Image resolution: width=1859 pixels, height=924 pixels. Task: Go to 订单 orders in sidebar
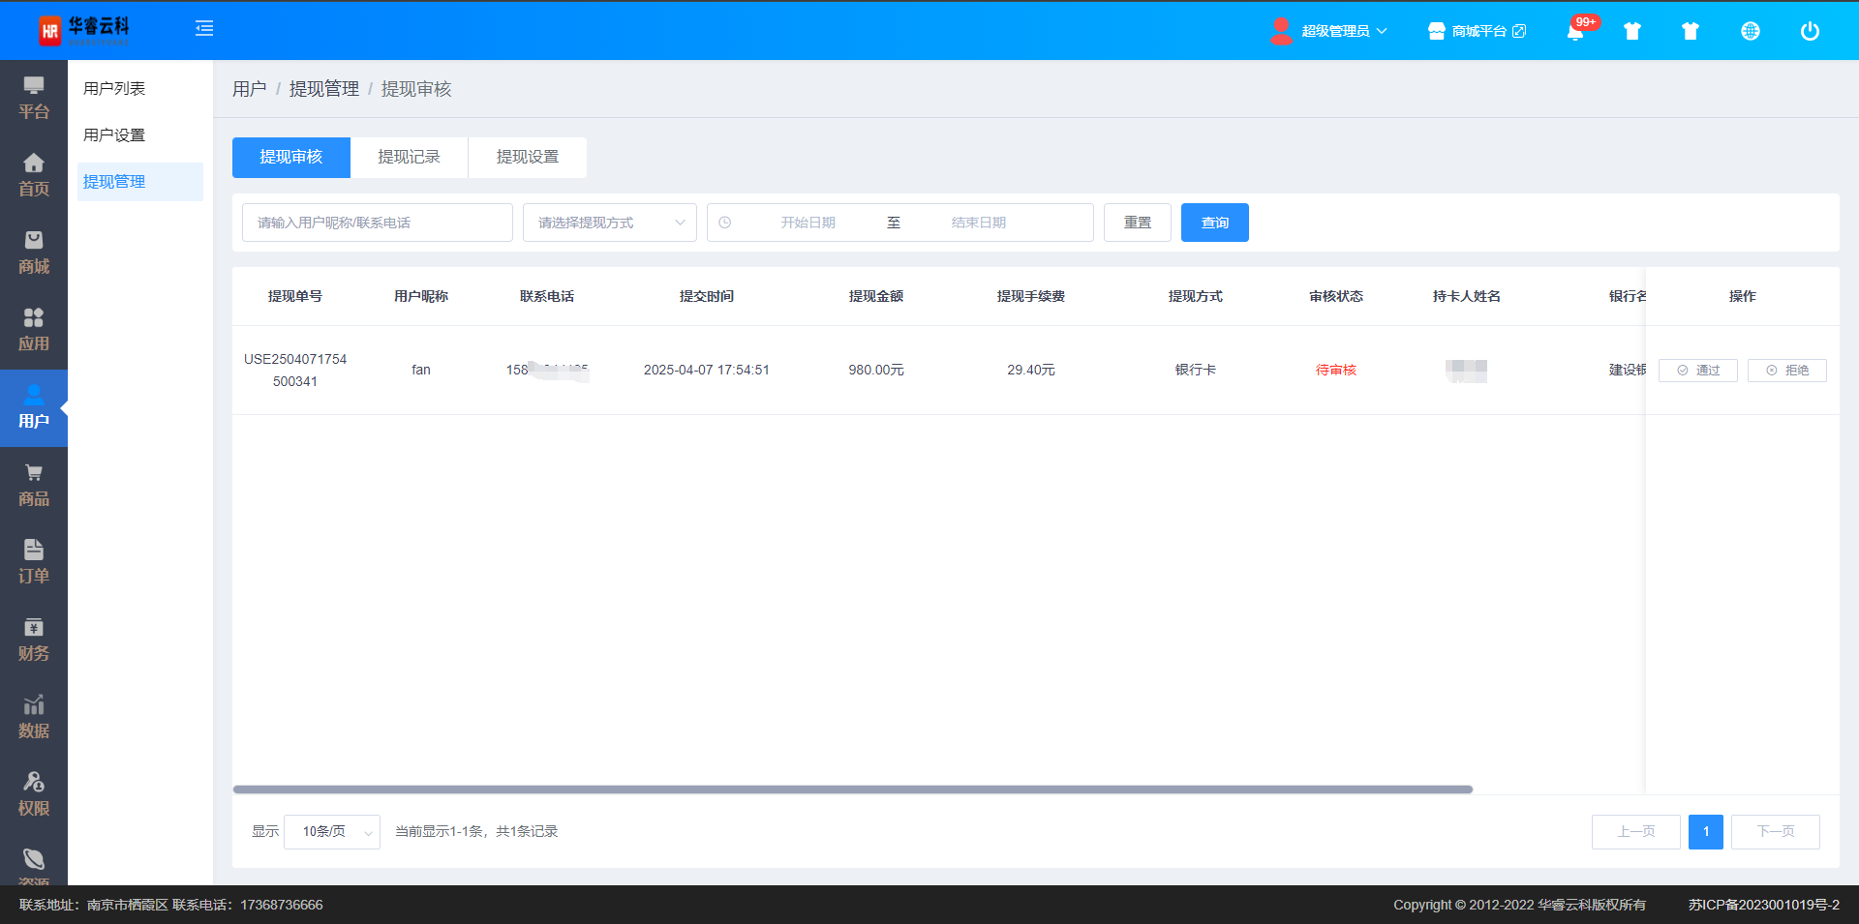tap(34, 562)
